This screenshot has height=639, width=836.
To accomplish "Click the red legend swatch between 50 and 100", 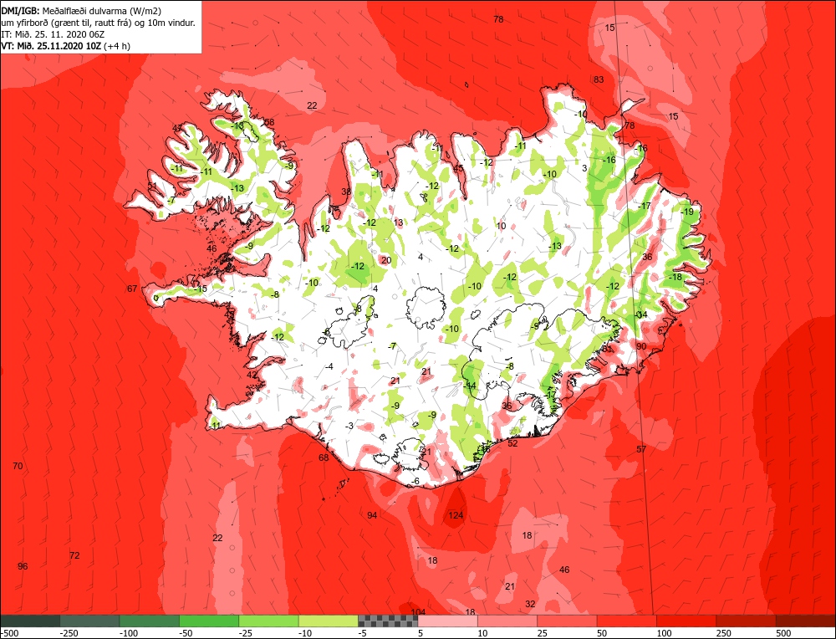I will click(x=627, y=621).
